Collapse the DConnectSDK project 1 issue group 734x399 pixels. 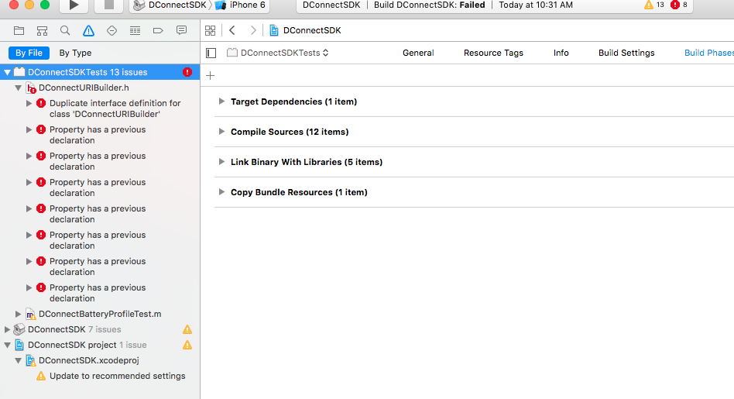tap(7, 345)
